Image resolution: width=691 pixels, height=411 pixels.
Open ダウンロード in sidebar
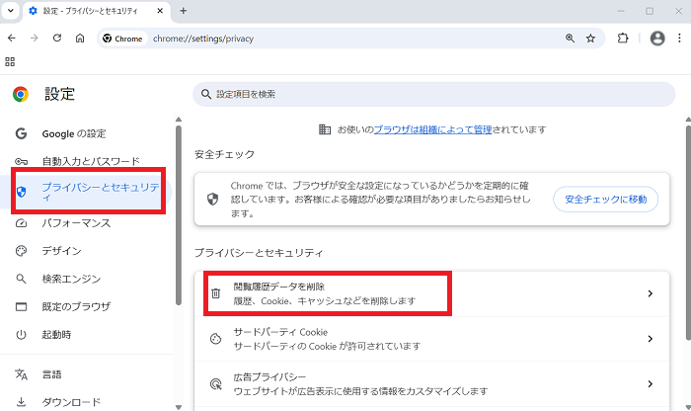pyautogui.click(x=71, y=402)
